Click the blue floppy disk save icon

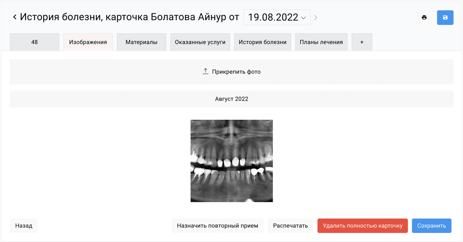click(445, 18)
